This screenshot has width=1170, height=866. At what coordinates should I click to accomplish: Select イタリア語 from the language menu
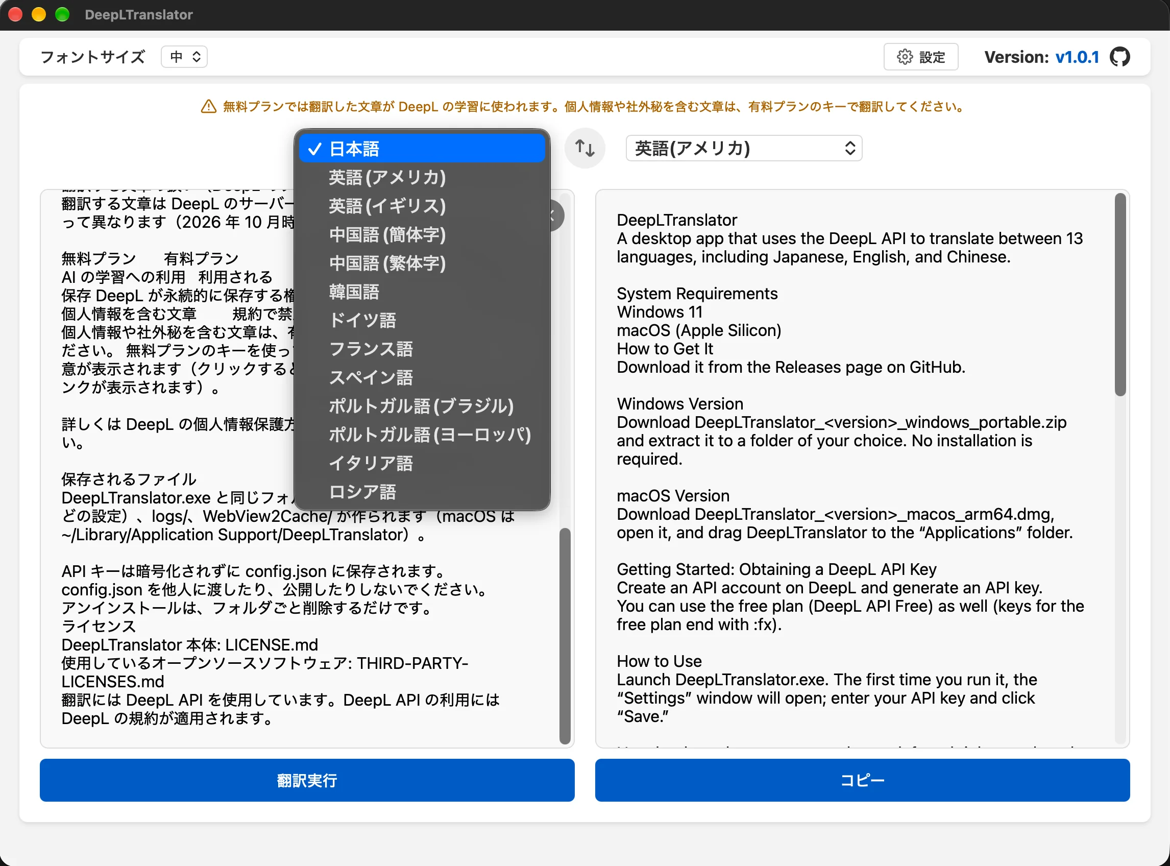(x=422, y=463)
